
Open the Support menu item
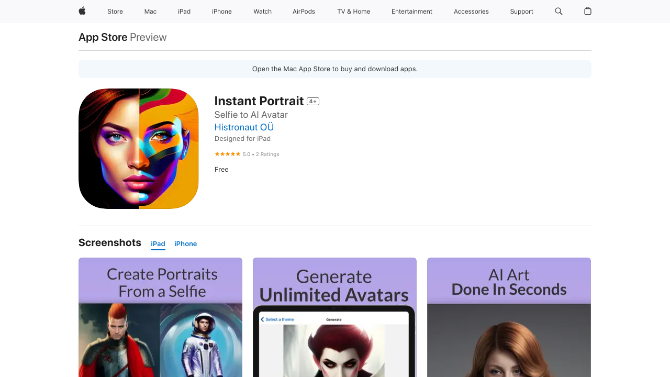(522, 12)
